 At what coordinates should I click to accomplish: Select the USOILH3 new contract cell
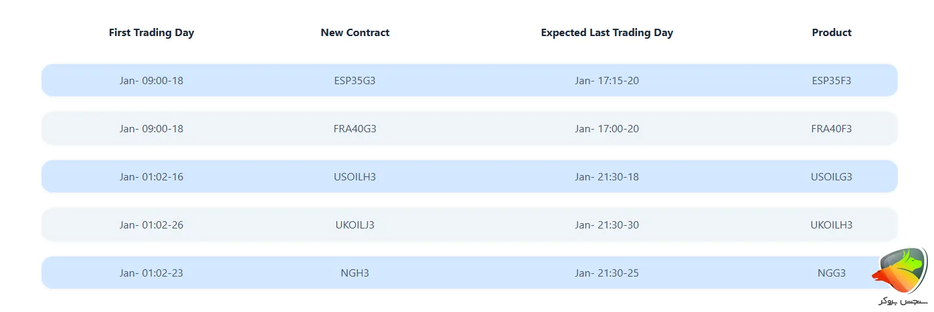355,177
